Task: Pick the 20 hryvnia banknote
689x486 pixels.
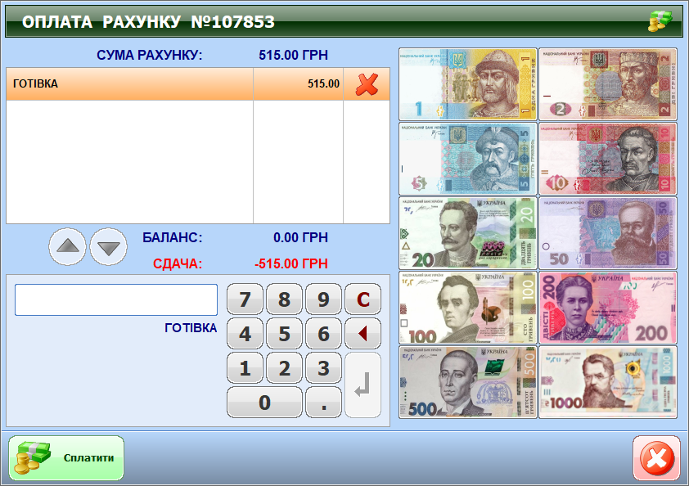Action: click(467, 233)
